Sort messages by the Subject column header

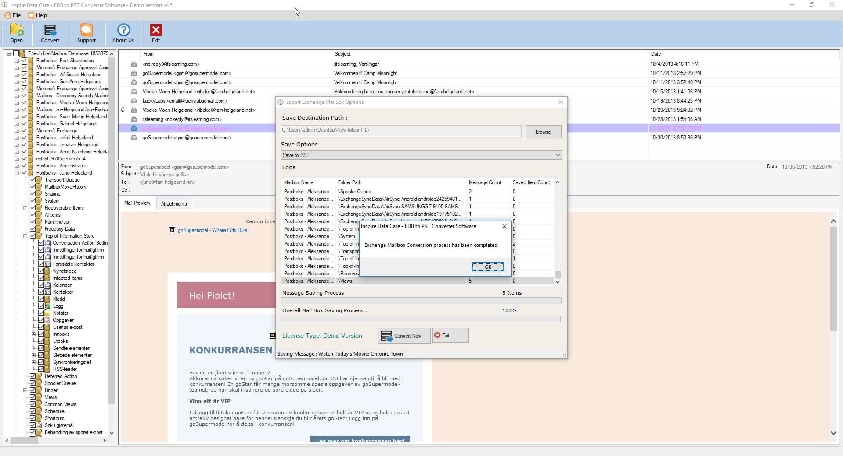[x=490, y=54]
